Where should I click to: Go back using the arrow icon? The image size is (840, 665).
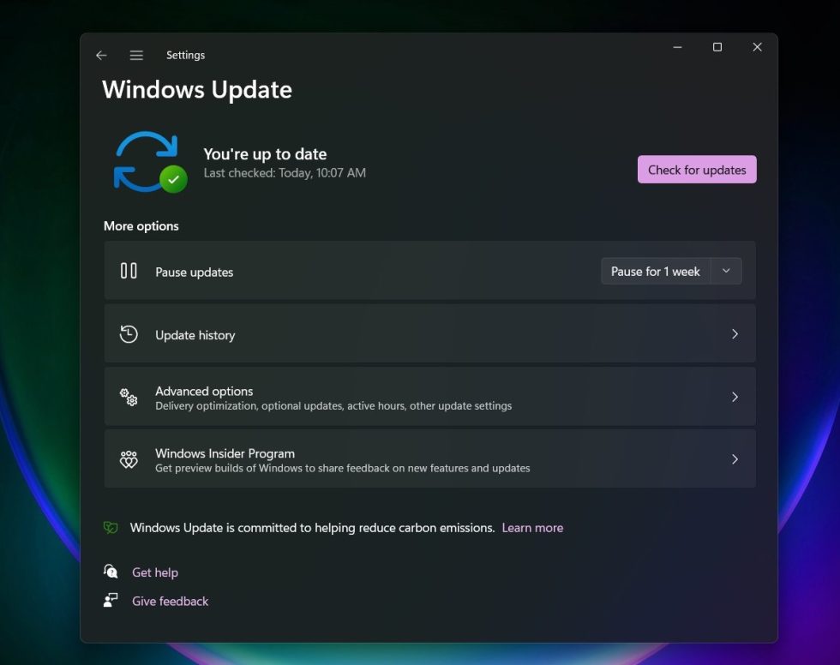[x=101, y=55]
